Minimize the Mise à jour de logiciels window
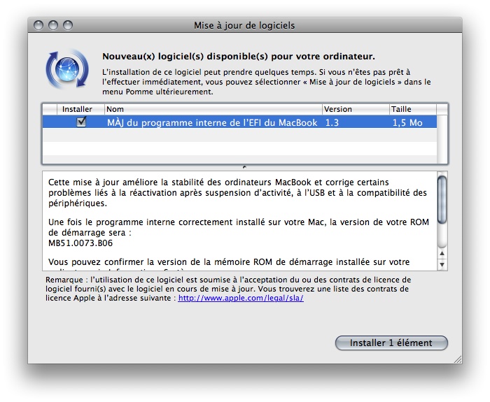Screen dimensions: 490x402 click(x=53, y=25)
